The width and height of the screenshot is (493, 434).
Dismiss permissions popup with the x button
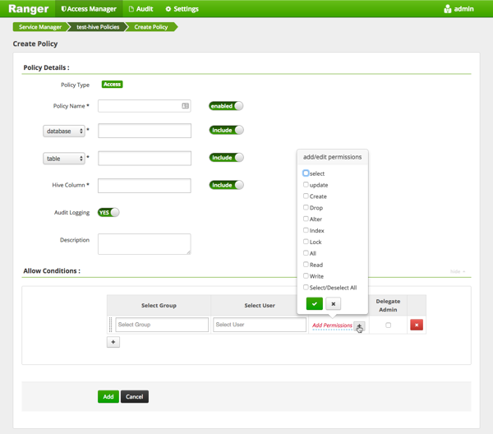click(x=334, y=304)
